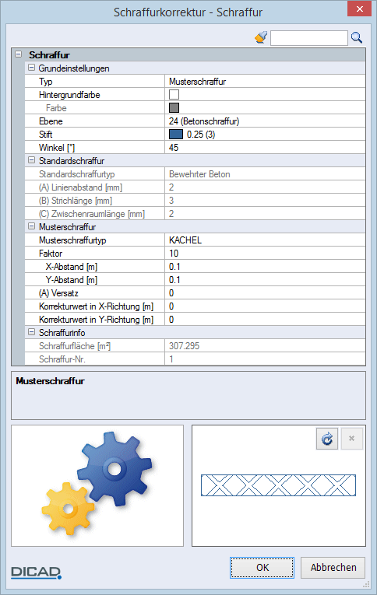Collapse the Grundeinstellungen group

(x=31, y=68)
